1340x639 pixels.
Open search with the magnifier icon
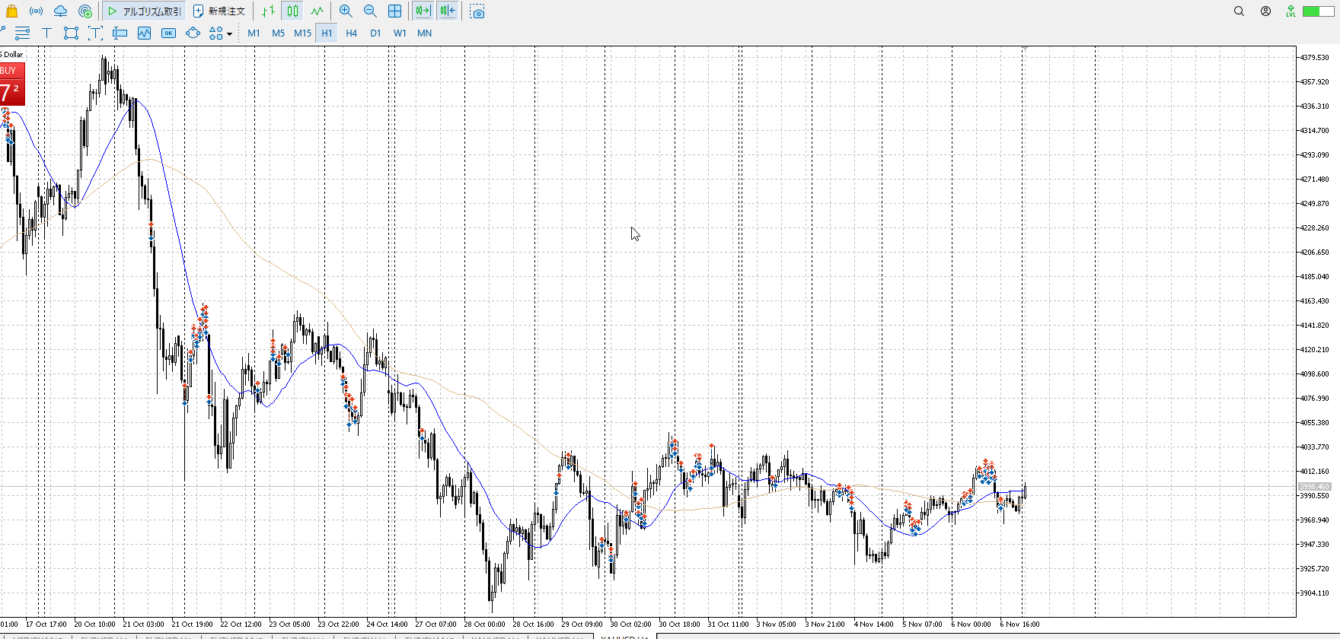point(1239,11)
